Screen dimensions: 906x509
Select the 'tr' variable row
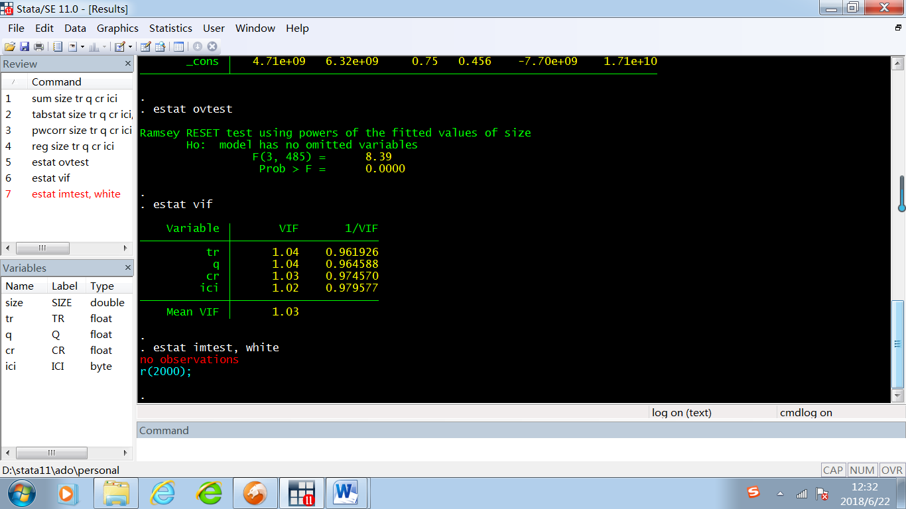click(67, 318)
